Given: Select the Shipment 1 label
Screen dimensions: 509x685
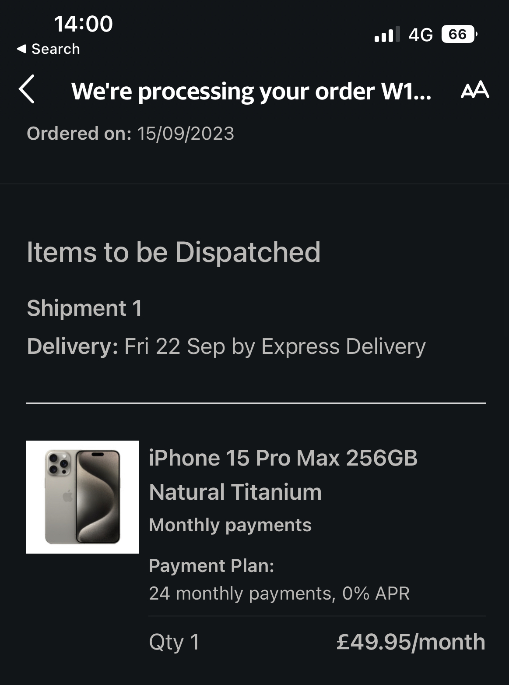Looking at the screenshot, I should tap(84, 308).
